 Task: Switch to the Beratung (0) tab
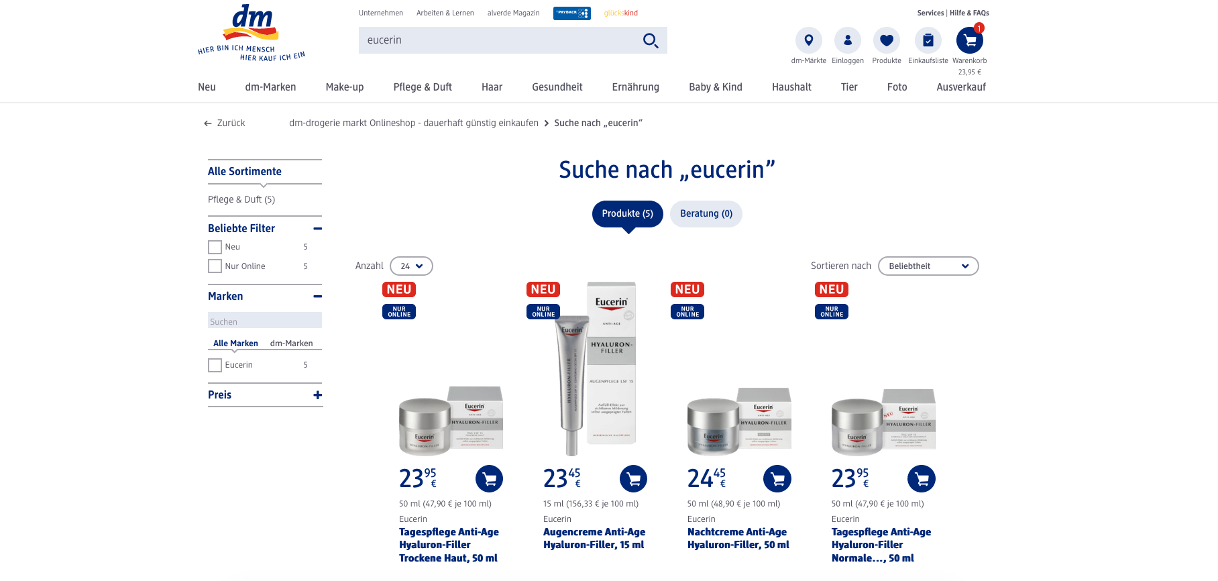pyautogui.click(x=706, y=214)
